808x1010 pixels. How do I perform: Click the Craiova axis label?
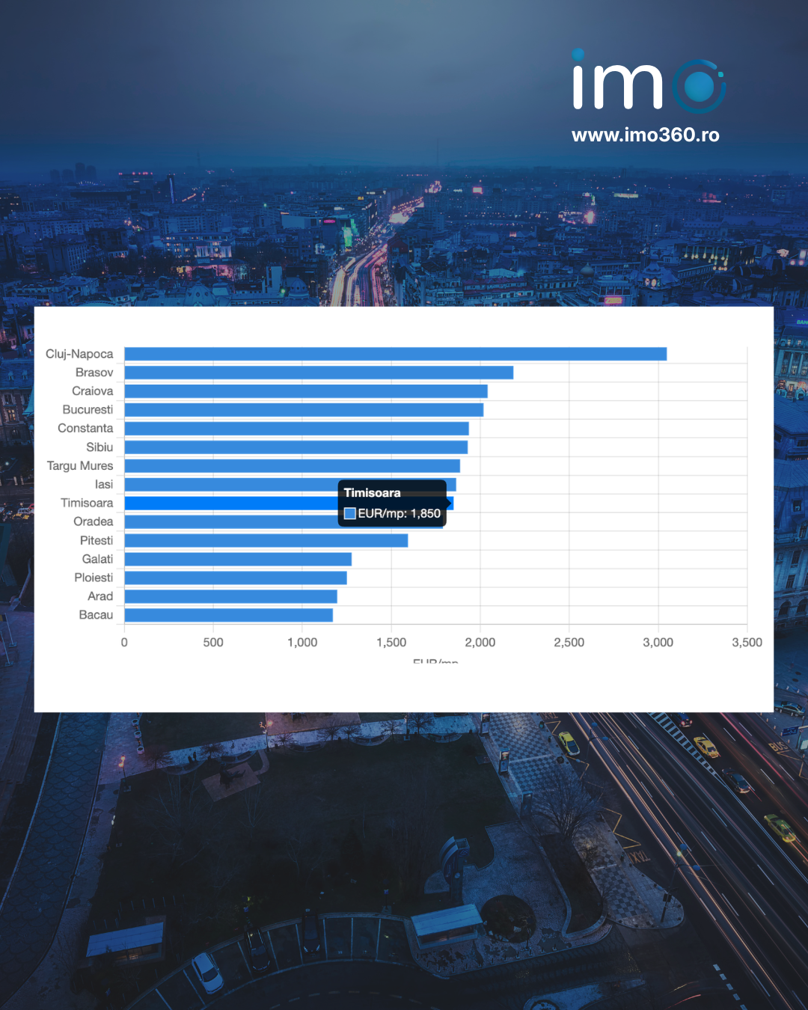click(93, 391)
